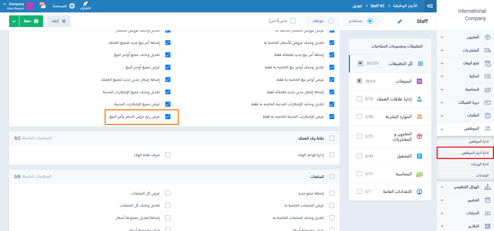Uncheck عرض ربح عرض السعر وأمر البيع
The height and width of the screenshot is (231, 494).
click(168, 117)
